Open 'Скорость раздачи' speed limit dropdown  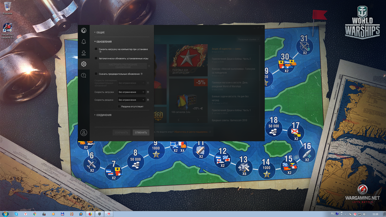click(131, 100)
